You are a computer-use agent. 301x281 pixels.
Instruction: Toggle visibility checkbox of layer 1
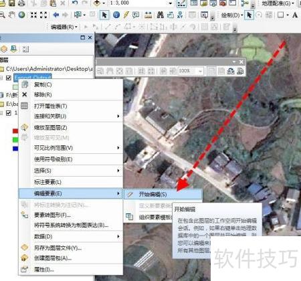[x=9, y=113]
